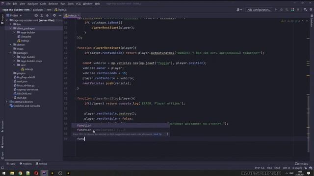The width and height of the screenshot is (314, 176).
Task: Click Collapse All icon in Project toolbar
Action: click(x=47, y=15)
